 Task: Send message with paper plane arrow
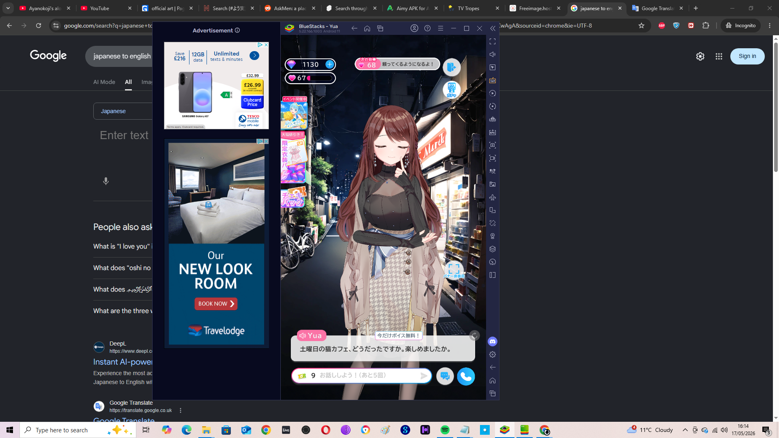coord(424,376)
